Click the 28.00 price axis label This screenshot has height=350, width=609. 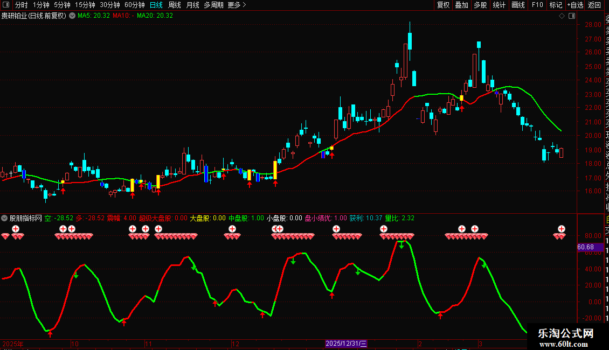[x=593, y=24]
